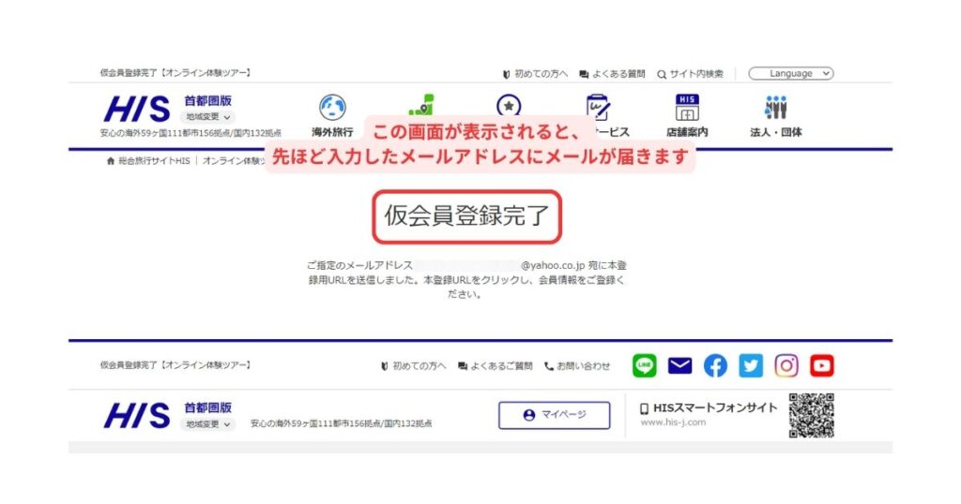Open the YouTube icon in footer
961x504 pixels.
(822, 365)
